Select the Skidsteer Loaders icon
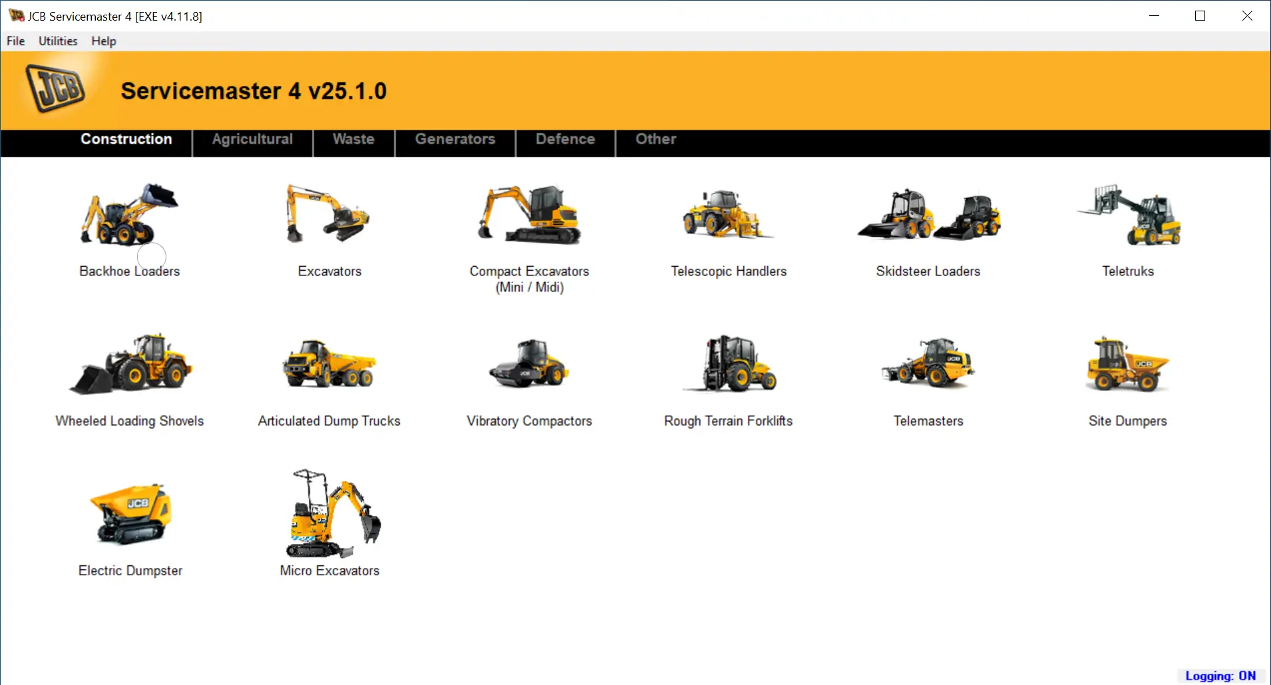The image size is (1271, 685). tap(928, 215)
